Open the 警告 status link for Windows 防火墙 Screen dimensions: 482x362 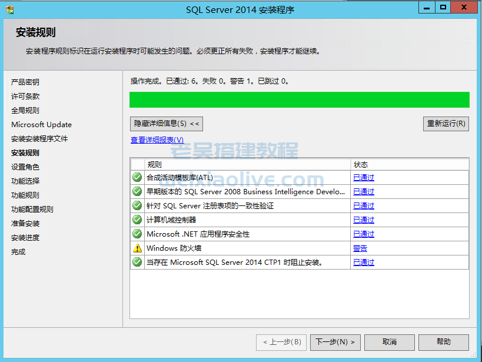360,248
